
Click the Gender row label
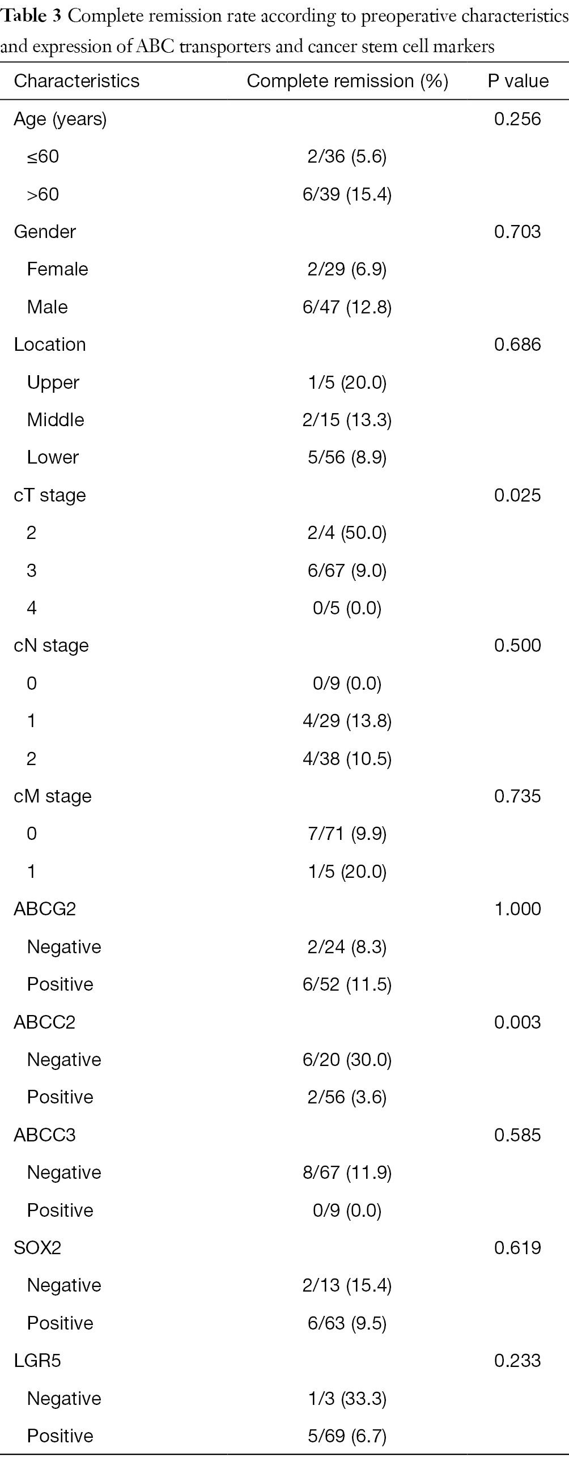coord(45,231)
